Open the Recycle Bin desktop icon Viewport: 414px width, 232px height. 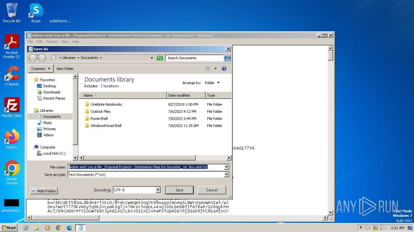[12, 13]
